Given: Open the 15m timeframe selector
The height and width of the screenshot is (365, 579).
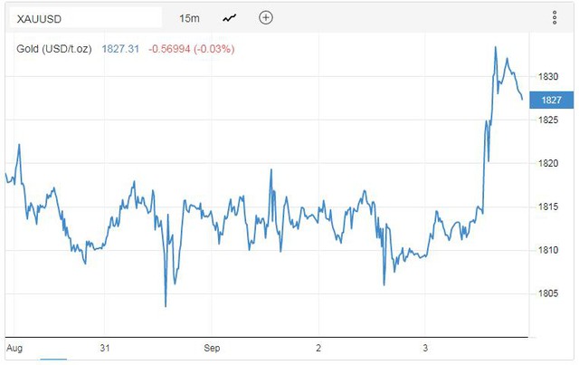Looking at the screenshot, I should pos(189,18).
